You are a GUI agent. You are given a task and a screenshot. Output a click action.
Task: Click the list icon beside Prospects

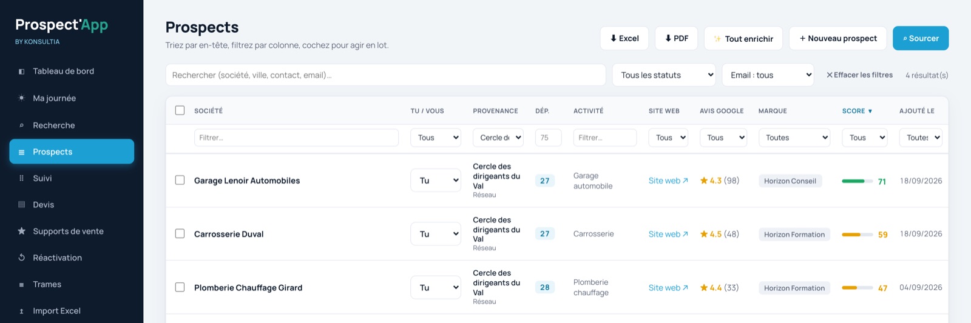(21, 152)
